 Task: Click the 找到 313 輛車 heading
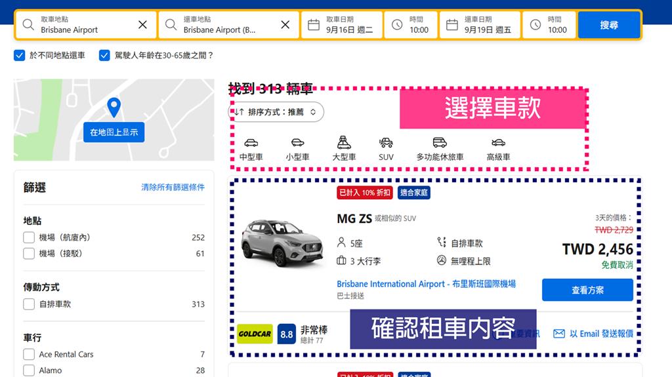pyautogui.click(x=270, y=89)
